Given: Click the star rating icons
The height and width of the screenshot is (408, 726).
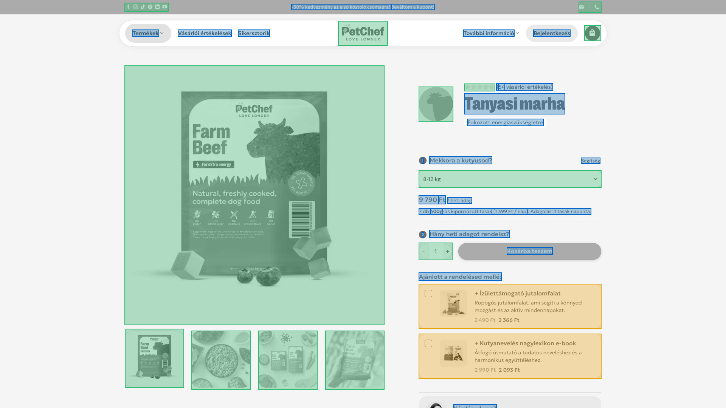Looking at the screenshot, I should click(479, 87).
